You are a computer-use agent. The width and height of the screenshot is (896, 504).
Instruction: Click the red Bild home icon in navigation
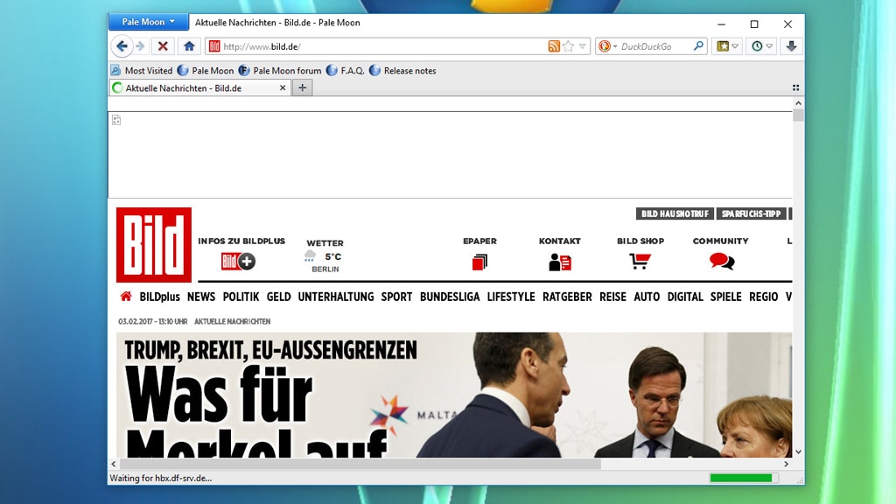click(126, 297)
